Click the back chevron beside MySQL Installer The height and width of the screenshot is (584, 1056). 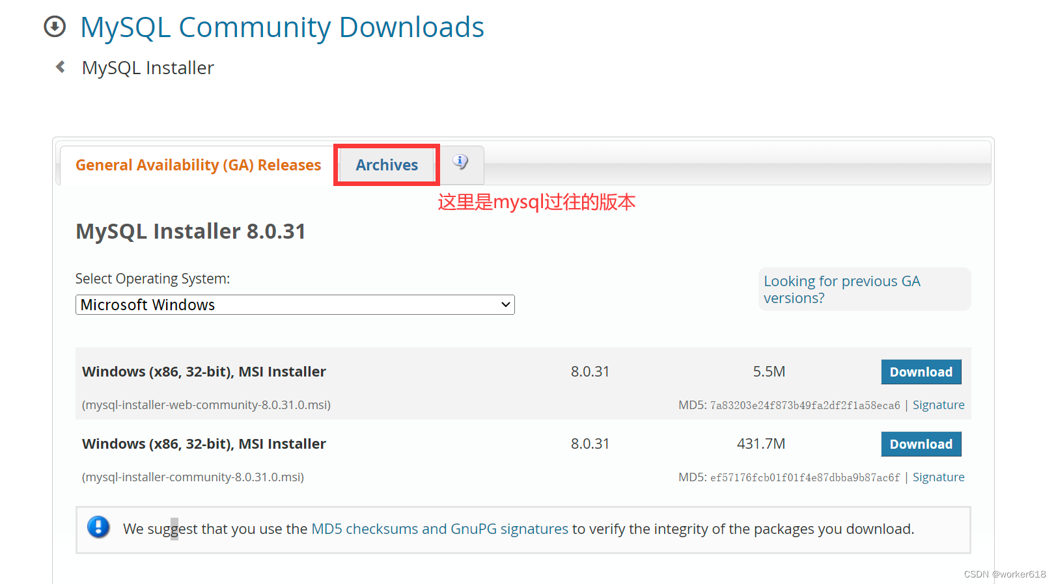tap(61, 66)
